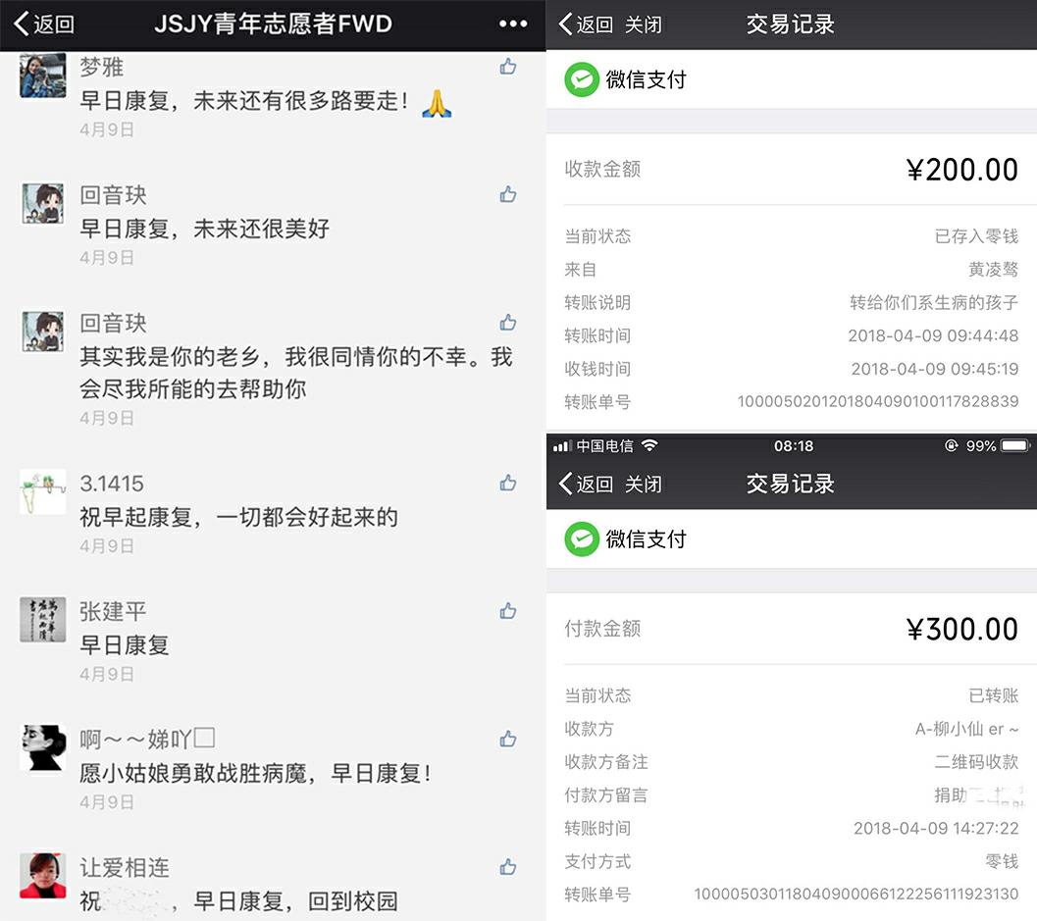Like 梦雅's comment with thumbs-up
1037x921 pixels.
click(x=507, y=67)
